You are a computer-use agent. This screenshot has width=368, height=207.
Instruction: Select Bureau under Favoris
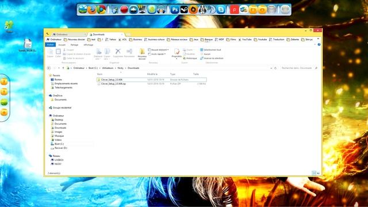tap(56, 79)
